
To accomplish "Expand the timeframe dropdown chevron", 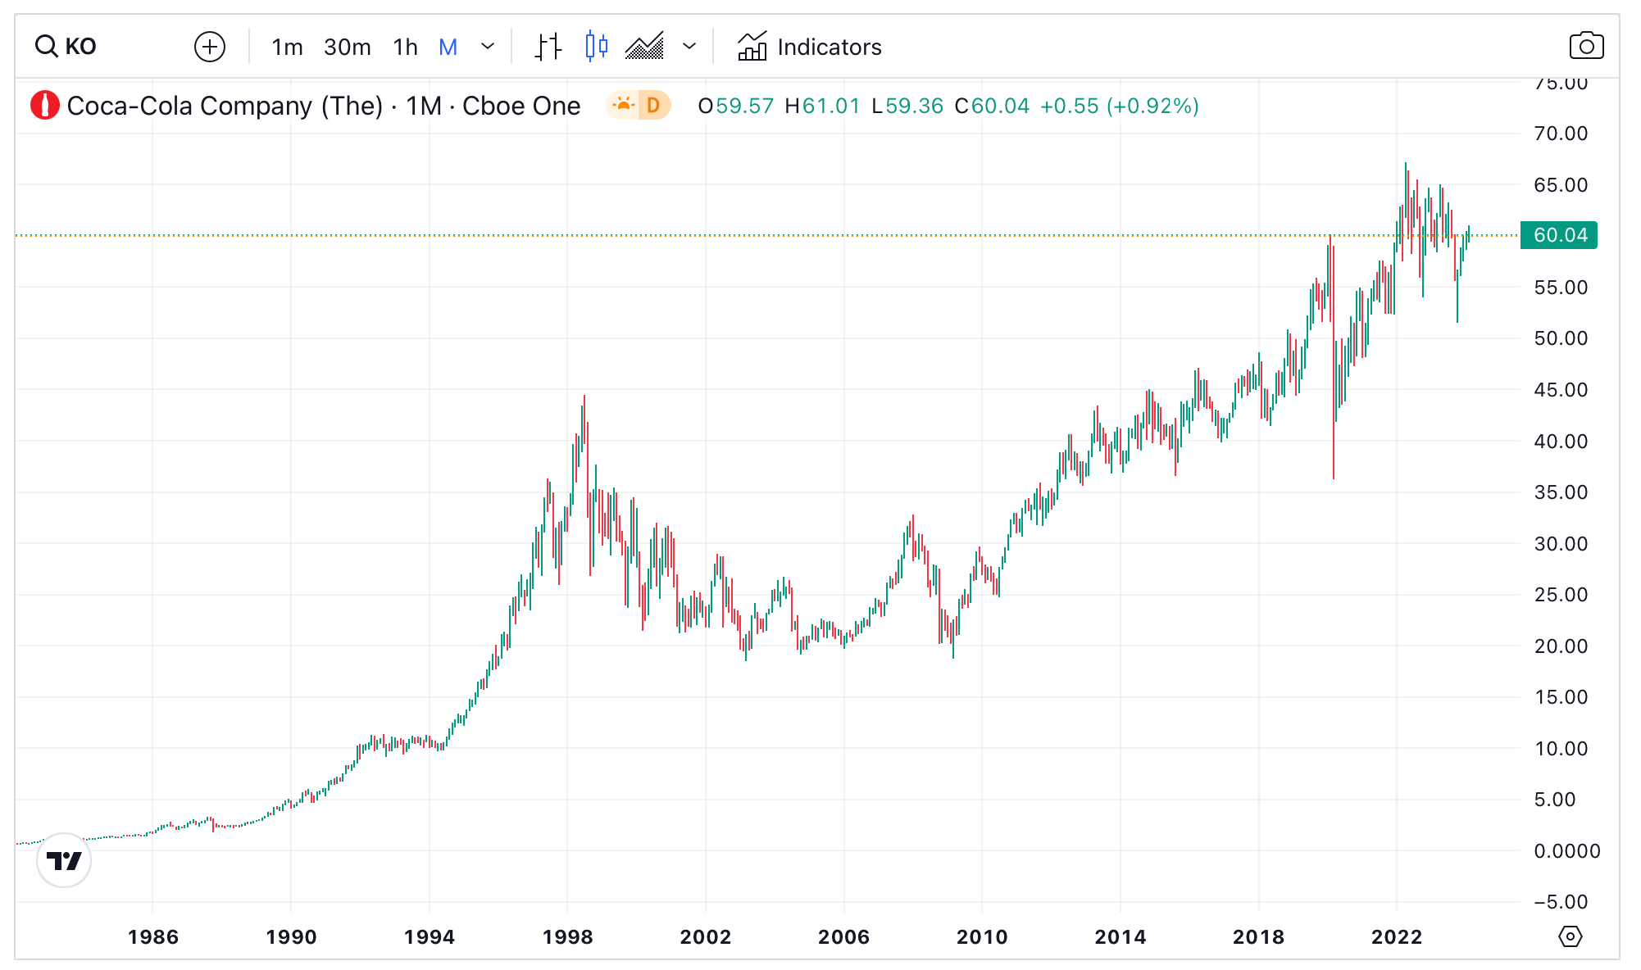I will click(x=488, y=48).
